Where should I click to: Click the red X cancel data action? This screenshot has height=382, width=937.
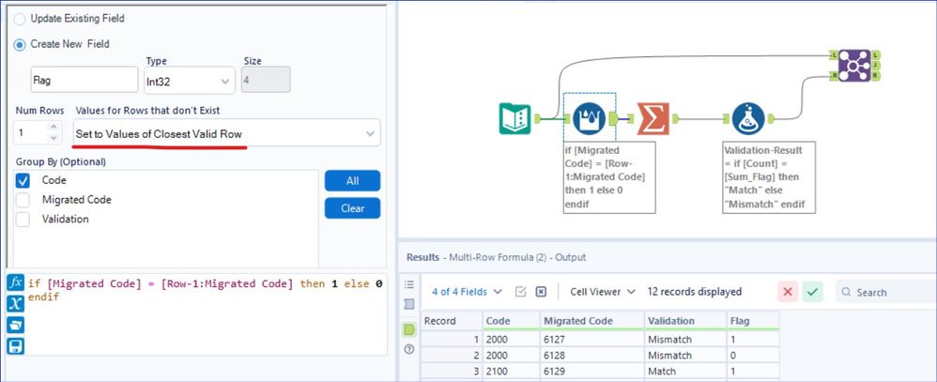click(788, 292)
